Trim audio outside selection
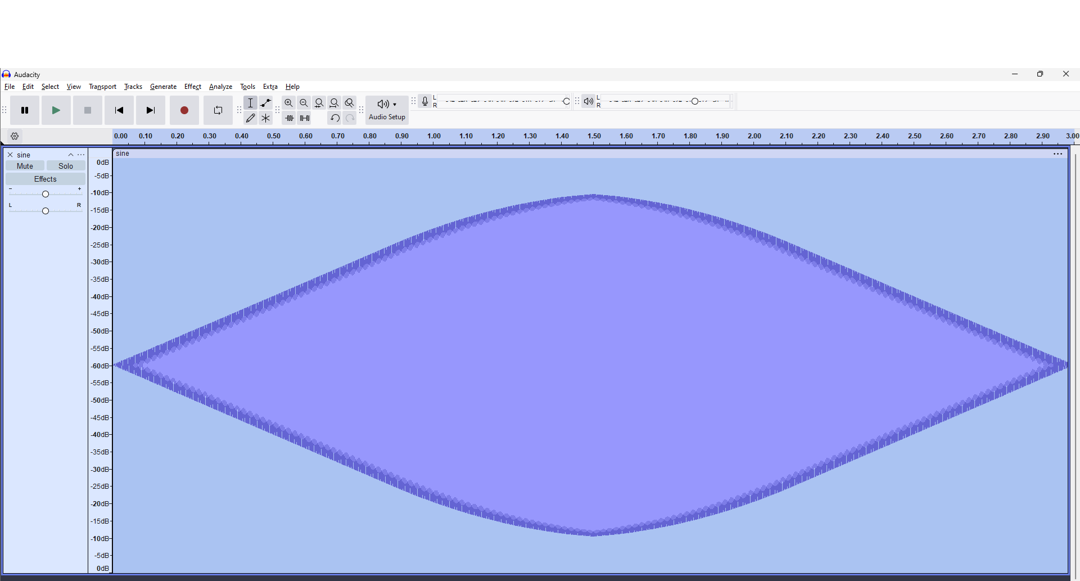Screen dimensions: 1080x581 click(x=290, y=118)
